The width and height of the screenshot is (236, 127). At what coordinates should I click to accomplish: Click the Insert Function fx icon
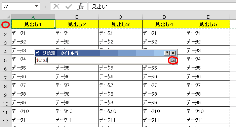pos(80,6)
